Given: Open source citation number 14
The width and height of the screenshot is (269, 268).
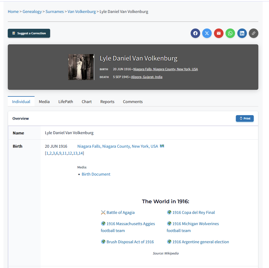Looking at the screenshot, I should 81,153.
